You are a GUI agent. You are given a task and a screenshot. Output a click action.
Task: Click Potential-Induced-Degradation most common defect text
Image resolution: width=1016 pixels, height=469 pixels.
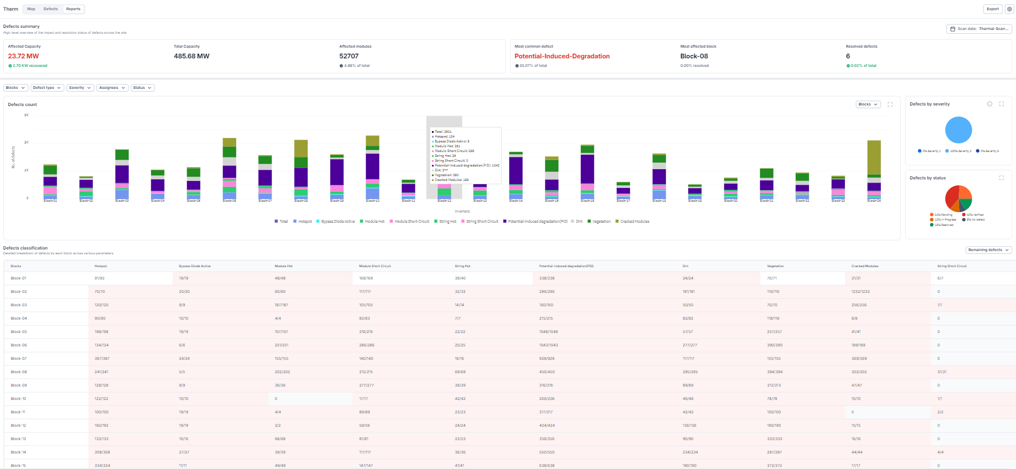click(562, 56)
